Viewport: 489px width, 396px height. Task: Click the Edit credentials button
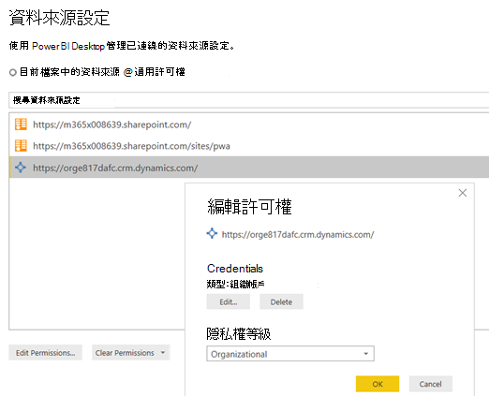[x=229, y=301]
